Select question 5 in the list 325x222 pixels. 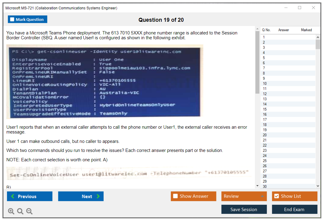coord(288,58)
